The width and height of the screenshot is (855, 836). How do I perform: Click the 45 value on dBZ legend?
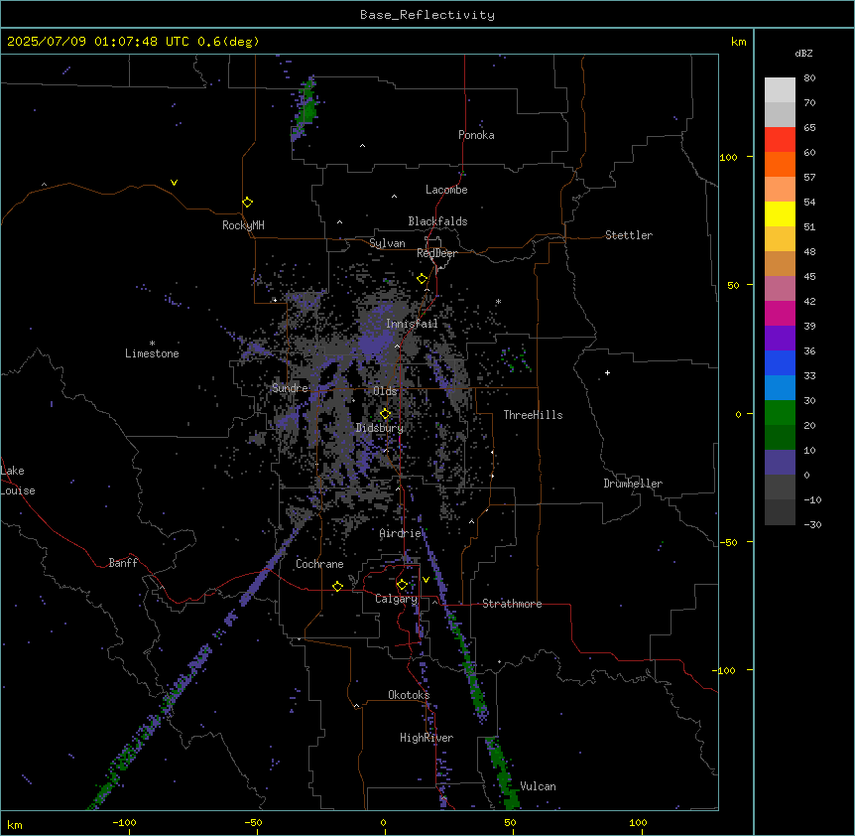coord(809,277)
